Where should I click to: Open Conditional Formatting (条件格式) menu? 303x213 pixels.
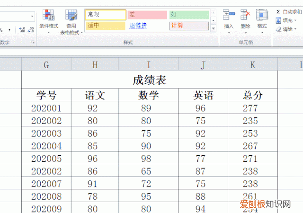[48, 21]
